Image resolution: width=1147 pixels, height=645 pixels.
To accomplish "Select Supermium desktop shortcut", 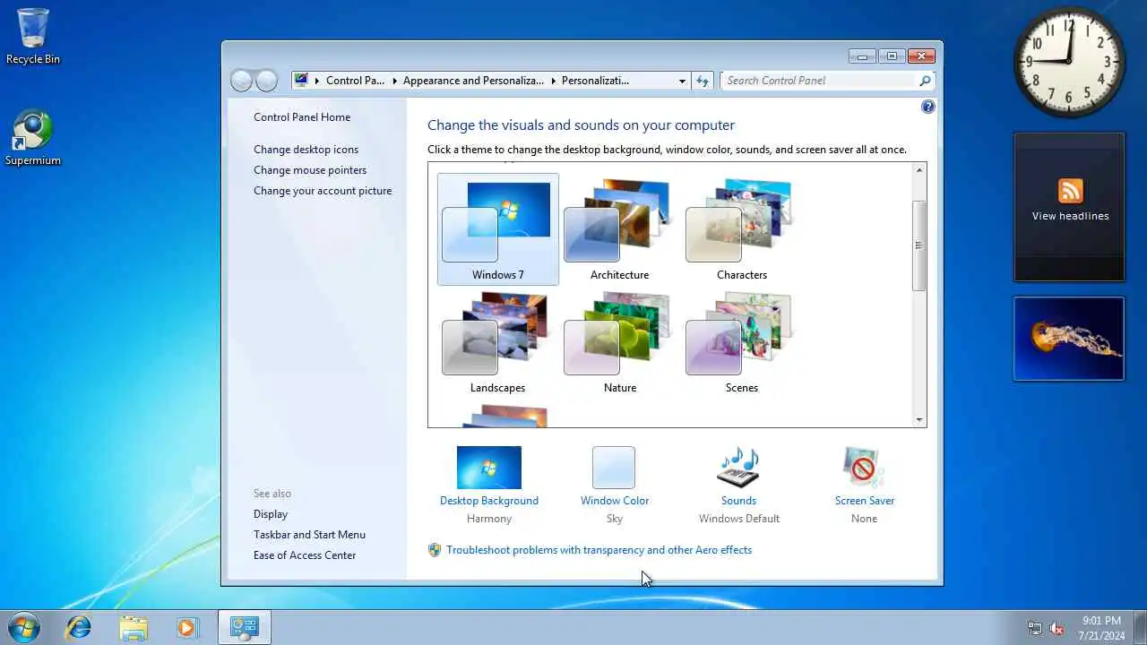I will coord(33,138).
